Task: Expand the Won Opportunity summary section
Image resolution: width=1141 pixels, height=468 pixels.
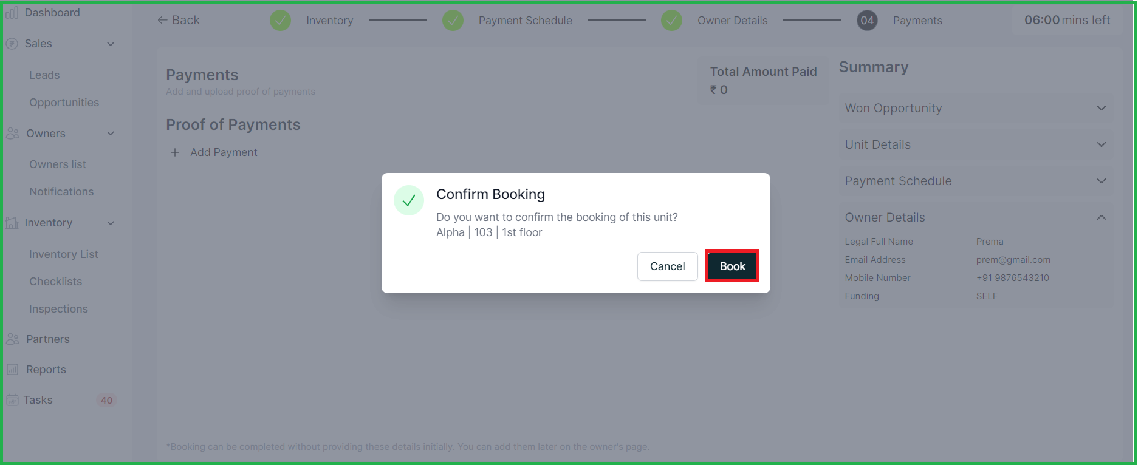Action: click(x=1102, y=108)
